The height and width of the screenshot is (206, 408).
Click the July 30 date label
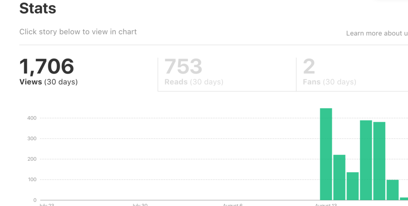[139, 204]
